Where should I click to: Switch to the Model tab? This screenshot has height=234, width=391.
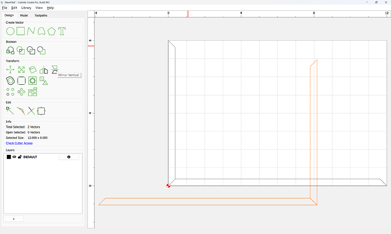coord(24,15)
